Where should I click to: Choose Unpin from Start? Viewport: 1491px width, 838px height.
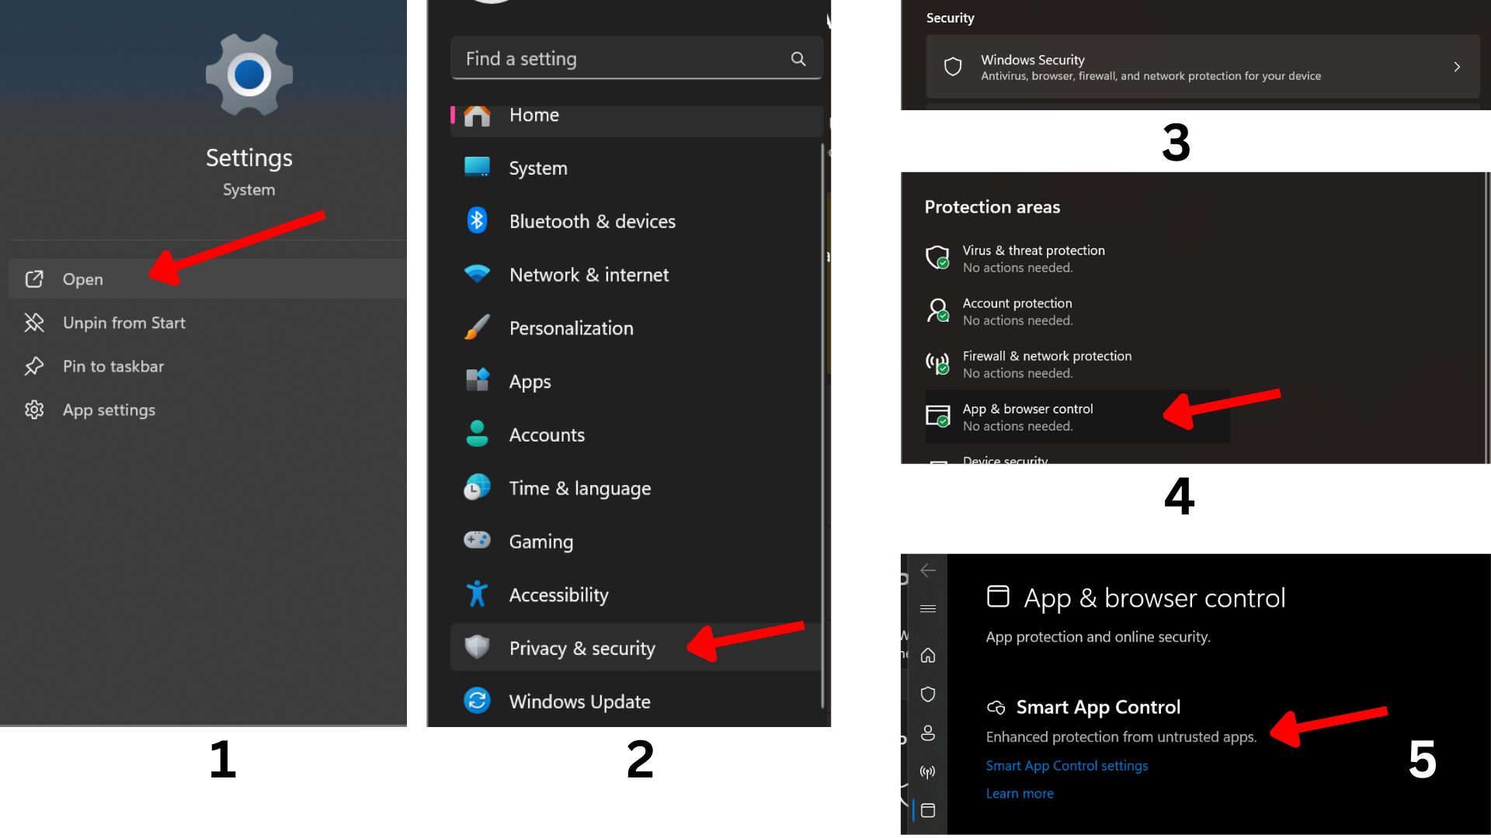[x=124, y=323]
